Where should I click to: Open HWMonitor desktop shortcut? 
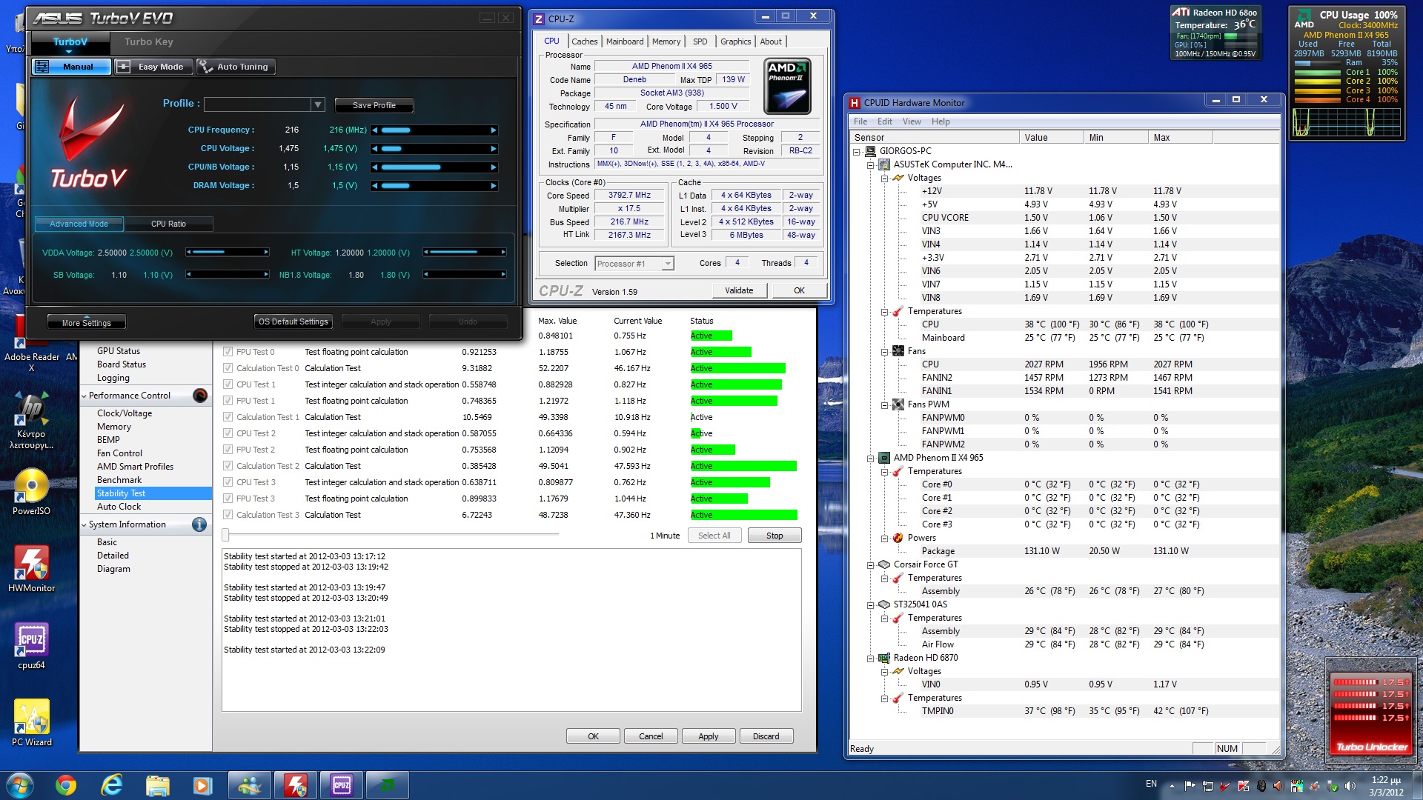pos(31,569)
